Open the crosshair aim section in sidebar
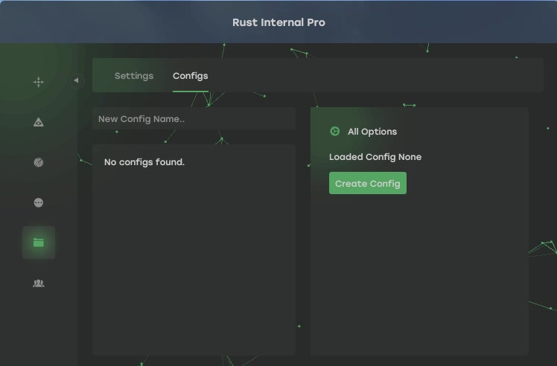Screen dimensions: 557x366 pos(39,82)
